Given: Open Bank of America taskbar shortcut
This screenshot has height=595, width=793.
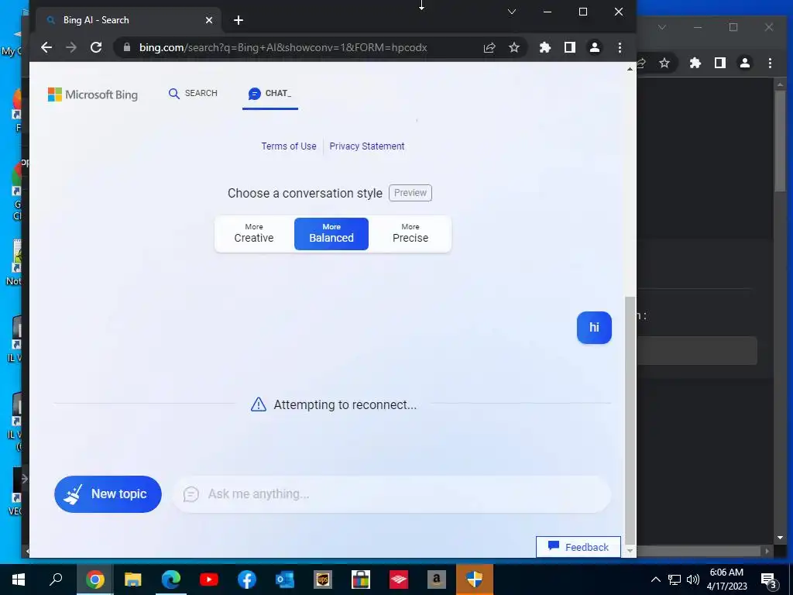Looking at the screenshot, I should (399, 580).
